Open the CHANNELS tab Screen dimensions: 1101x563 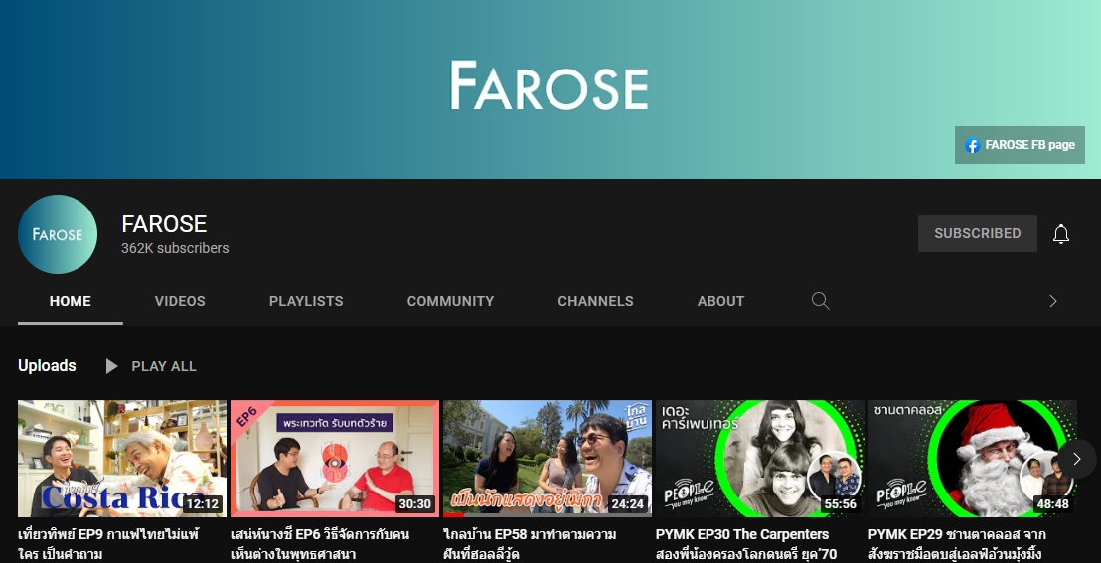point(595,301)
